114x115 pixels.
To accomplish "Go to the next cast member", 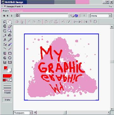I will tap(12, 16).
